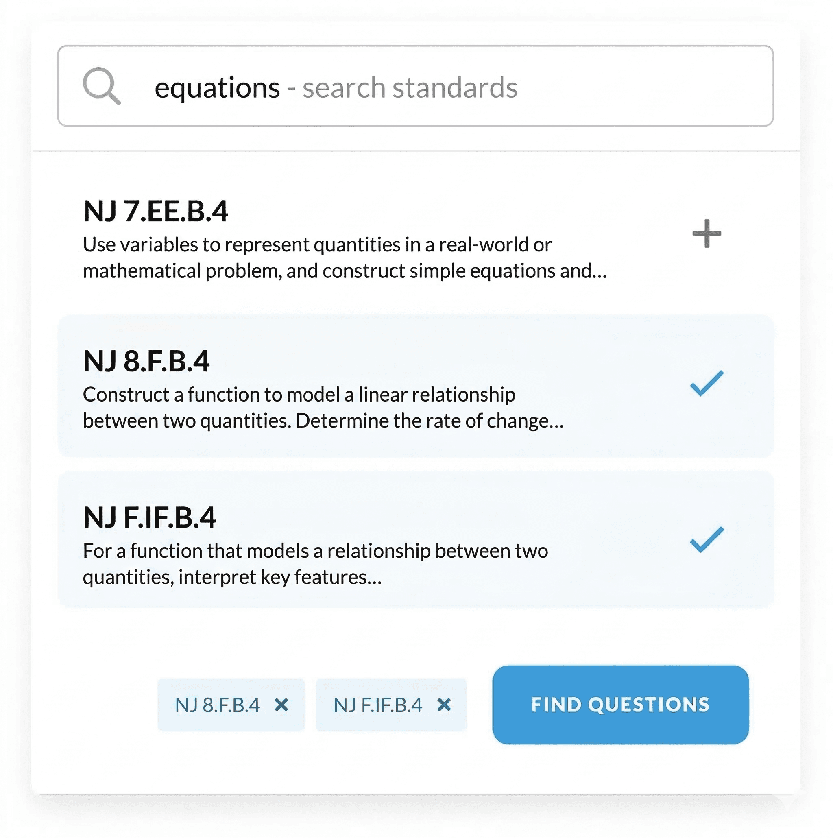Uncheck the NJ F.IF.B.4 checkmark
This screenshot has height=838, width=833.
pos(707,539)
